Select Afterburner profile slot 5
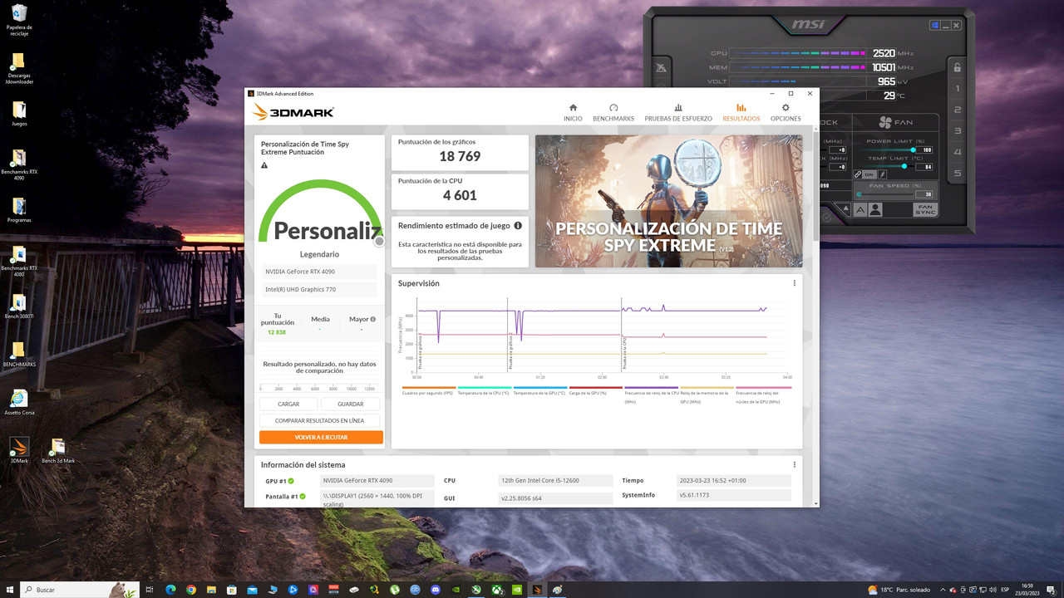 [x=958, y=173]
